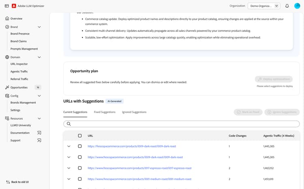
Task: Switch to Ignored Suggestions tab
Action: click(x=134, y=112)
